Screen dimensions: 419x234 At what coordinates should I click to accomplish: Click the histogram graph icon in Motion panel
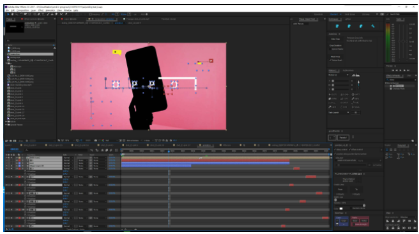point(356,75)
